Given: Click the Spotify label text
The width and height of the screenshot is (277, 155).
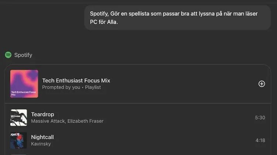Looking at the screenshot, I should coord(23,55).
